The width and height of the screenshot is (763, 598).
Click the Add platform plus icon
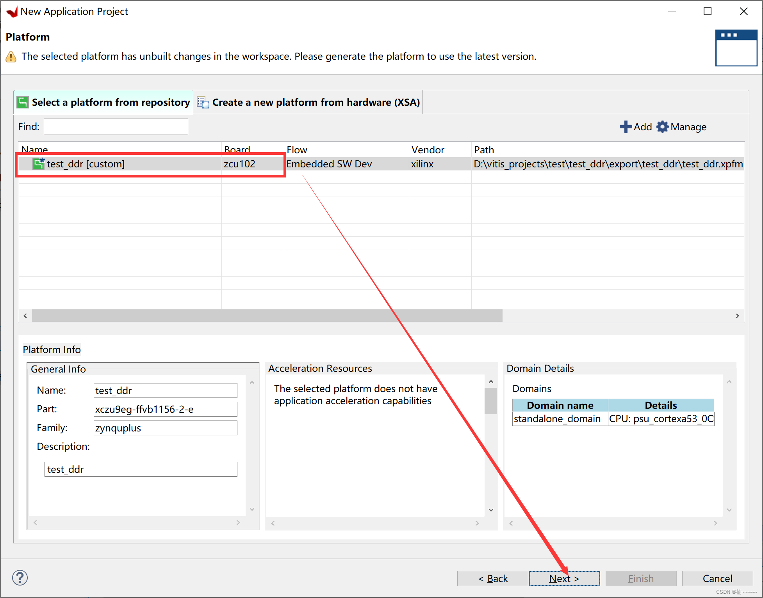coord(626,127)
